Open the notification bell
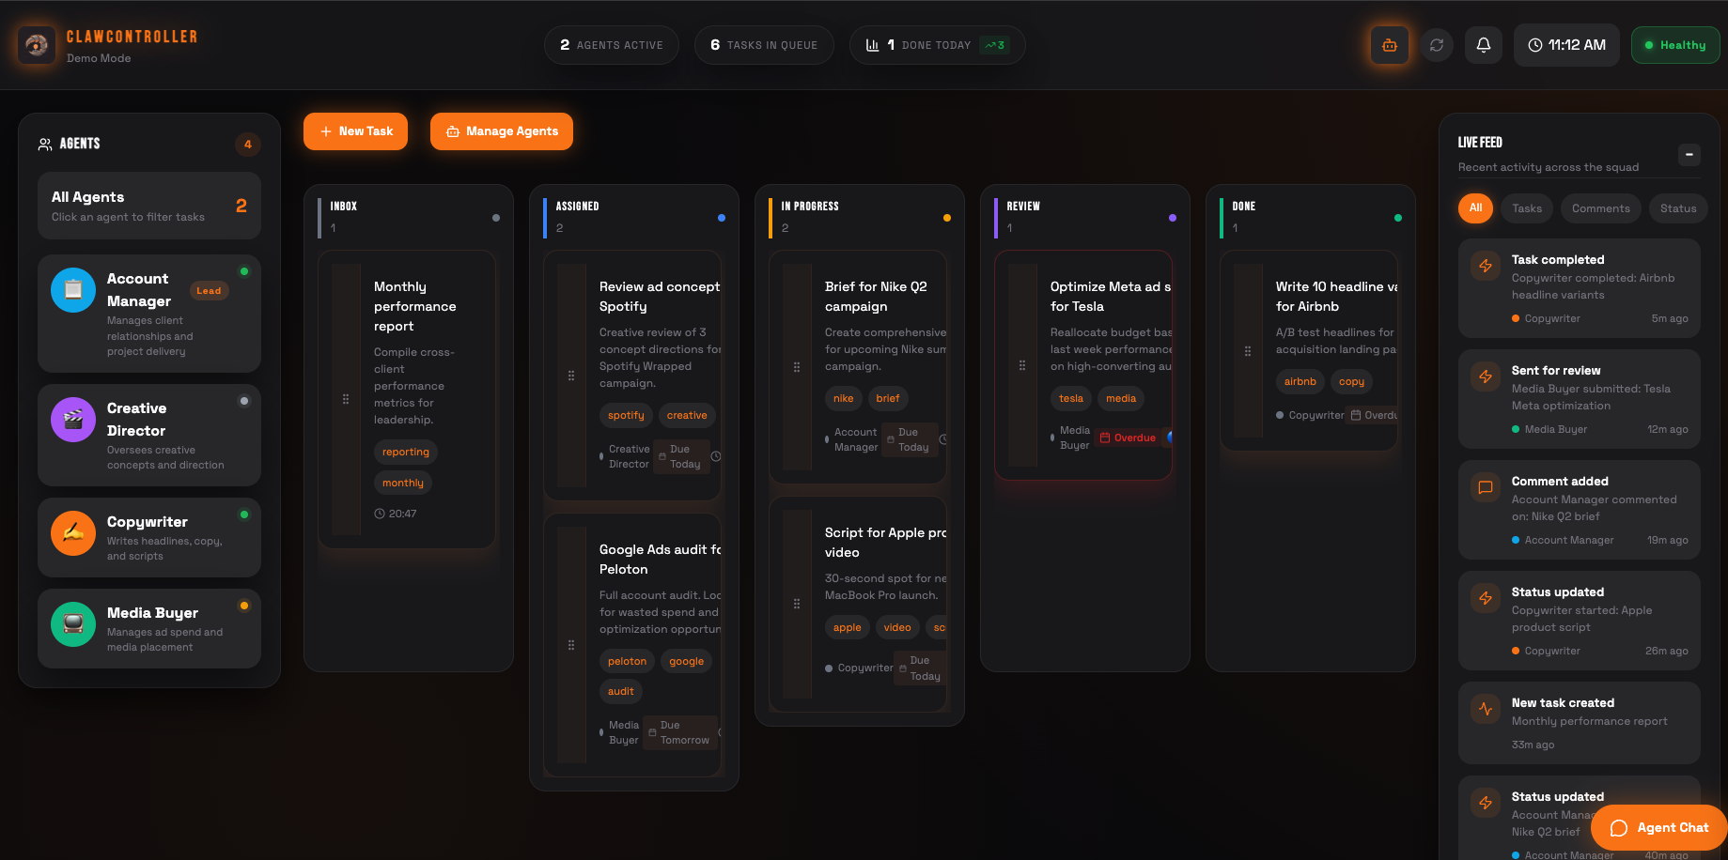The image size is (1728, 860). click(x=1483, y=44)
